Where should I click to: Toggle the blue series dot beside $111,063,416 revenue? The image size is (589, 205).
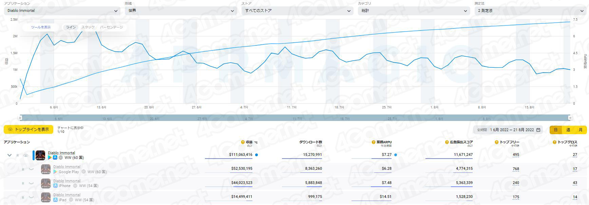click(x=256, y=155)
